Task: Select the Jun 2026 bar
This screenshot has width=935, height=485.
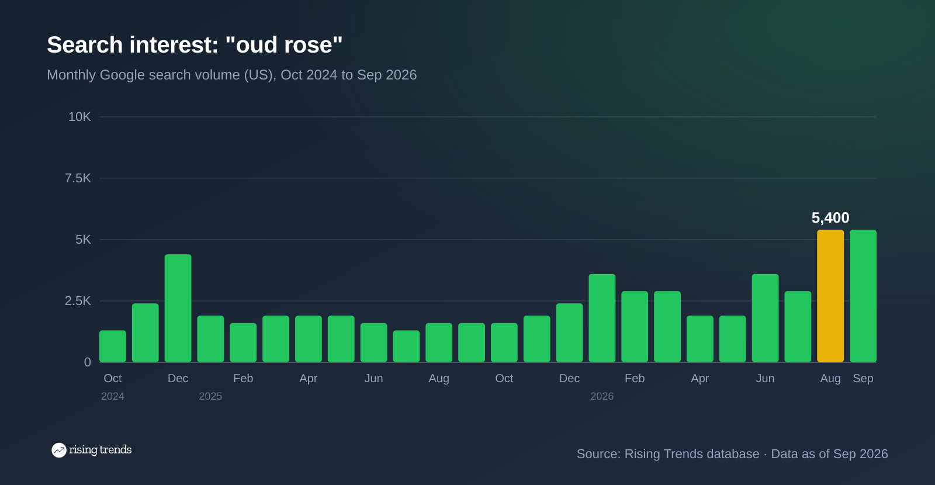Action: pyautogui.click(x=766, y=318)
